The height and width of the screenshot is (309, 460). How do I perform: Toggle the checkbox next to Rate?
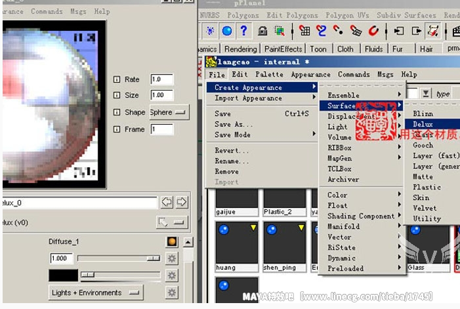tap(117, 79)
